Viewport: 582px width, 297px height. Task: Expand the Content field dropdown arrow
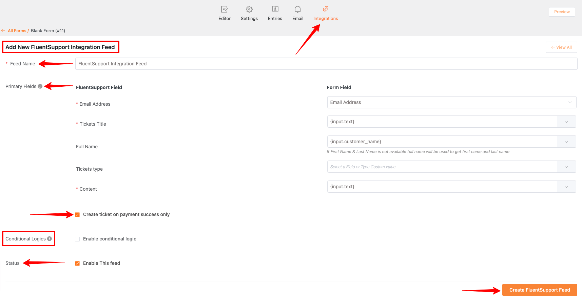pos(566,187)
